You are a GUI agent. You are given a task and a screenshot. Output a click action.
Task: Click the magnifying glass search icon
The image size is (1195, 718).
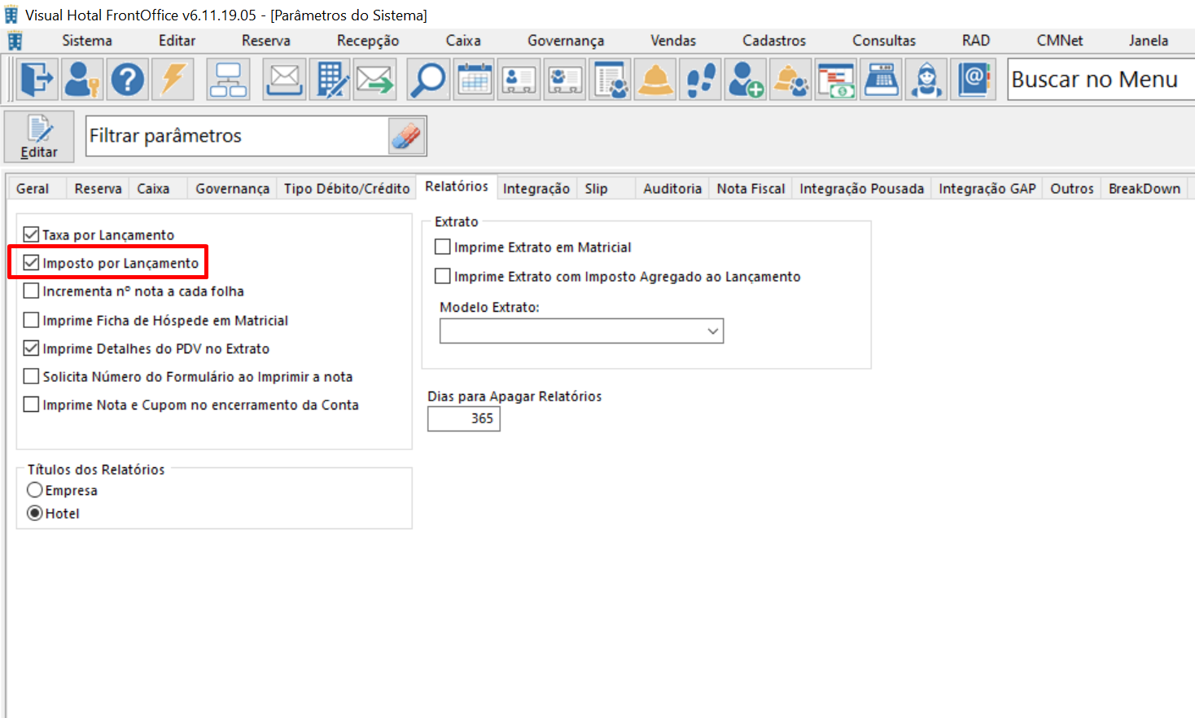point(428,80)
